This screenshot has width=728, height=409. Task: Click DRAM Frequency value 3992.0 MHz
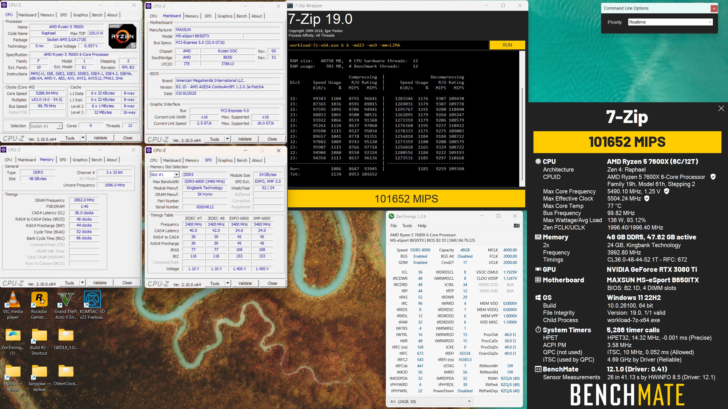[x=84, y=200]
